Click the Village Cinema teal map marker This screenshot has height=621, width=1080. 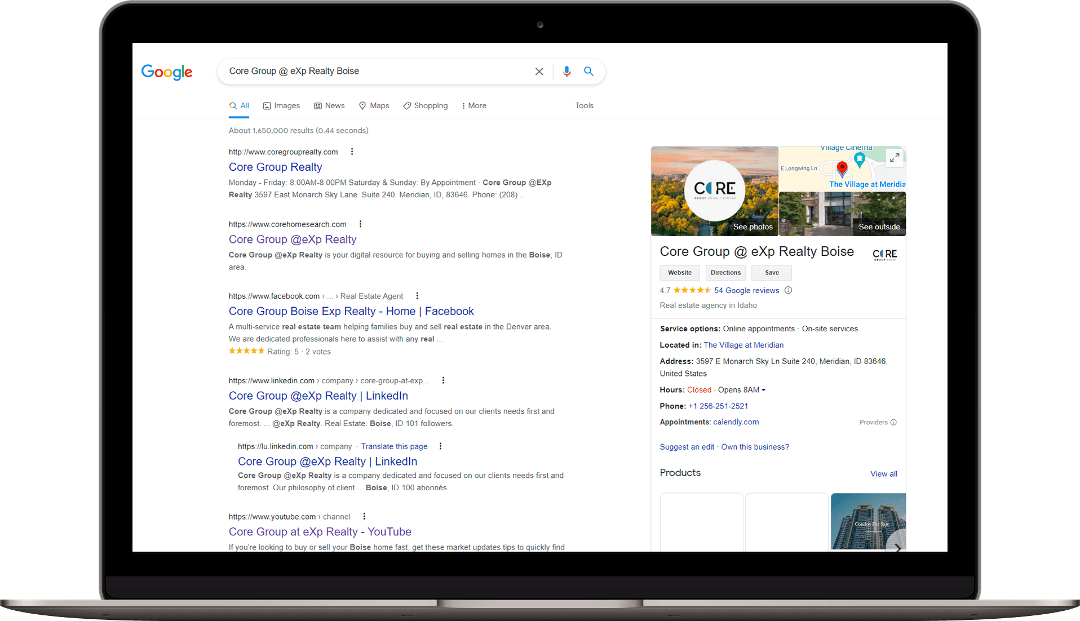pos(860,161)
